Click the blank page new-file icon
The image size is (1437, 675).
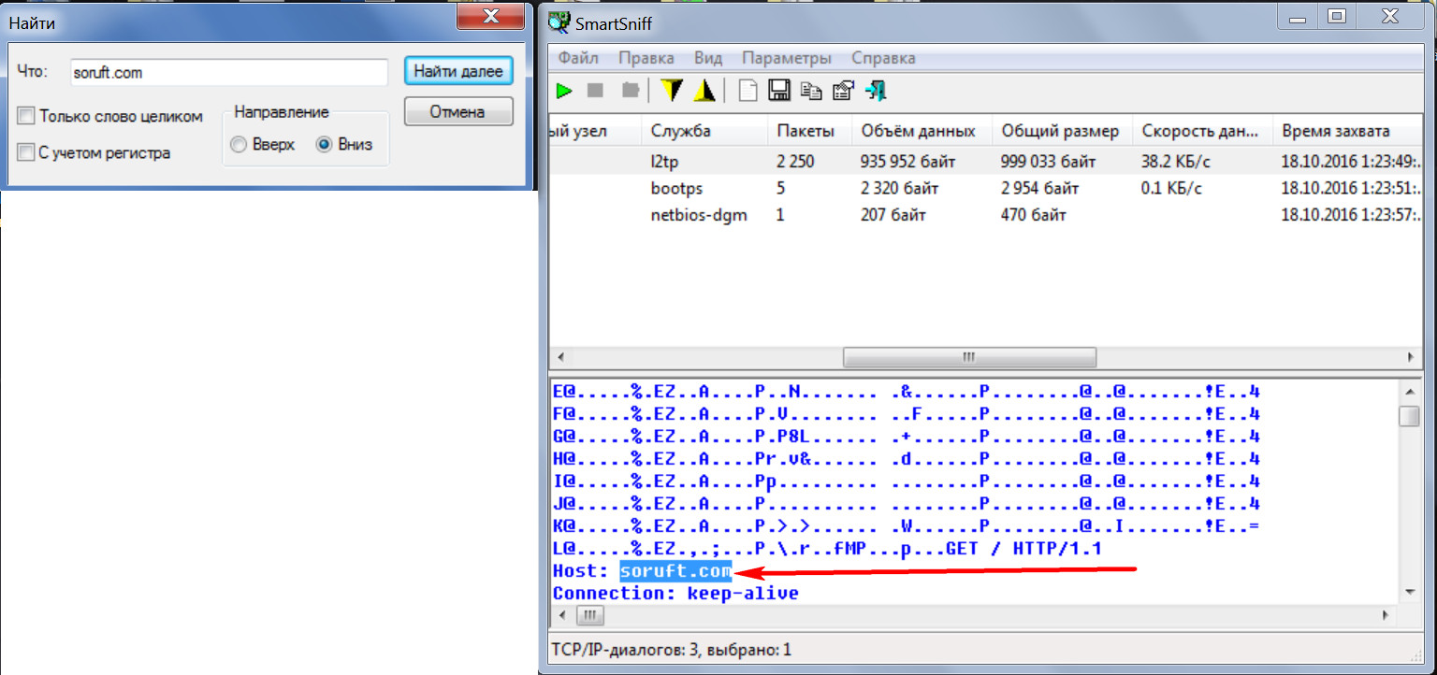click(748, 91)
